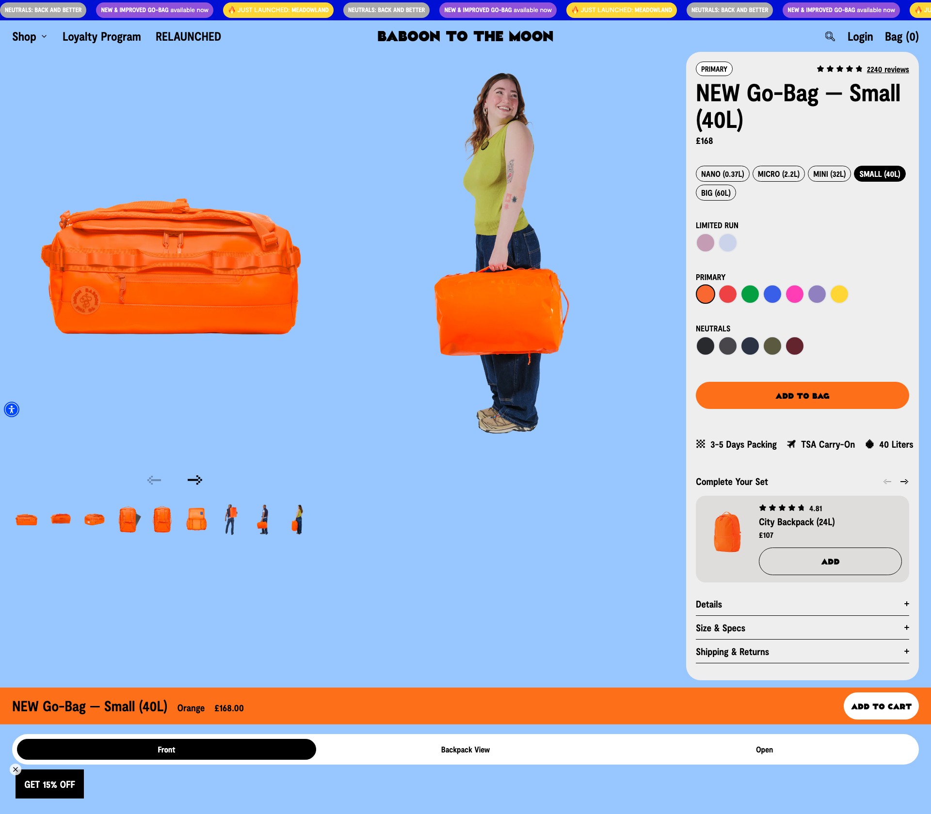Open the Shop dropdown menu
Viewport: 931px width, 814px height.
pyautogui.click(x=29, y=37)
